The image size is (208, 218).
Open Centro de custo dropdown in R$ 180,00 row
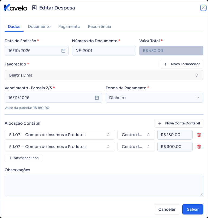click(x=136, y=135)
